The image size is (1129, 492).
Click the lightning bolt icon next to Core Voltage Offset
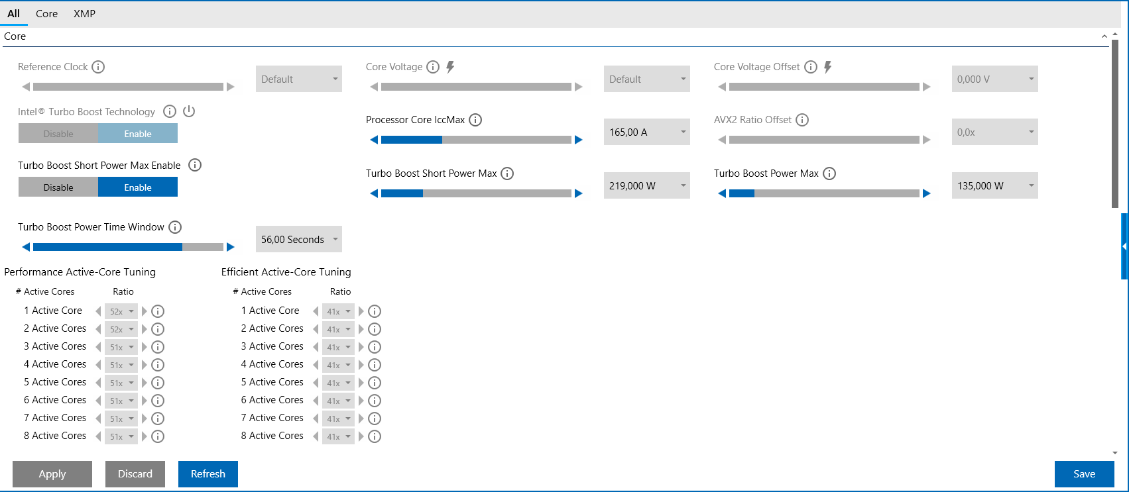click(x=827, y=67)
